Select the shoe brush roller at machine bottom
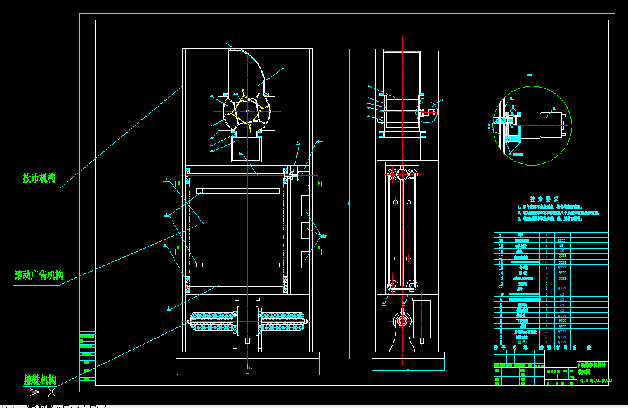Viewport: 628px width, 408px height. click(247, 322)
